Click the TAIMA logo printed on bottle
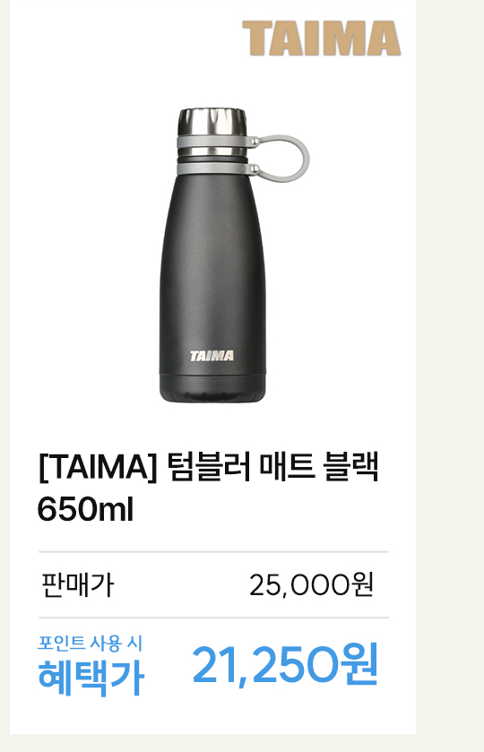The height and width of the screenshot is (752, 484). [212, 356]
